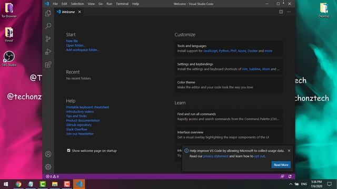This screenshot has width=337, height=189.
Task: Click Read More button in notification
Action: click(281, 165)
